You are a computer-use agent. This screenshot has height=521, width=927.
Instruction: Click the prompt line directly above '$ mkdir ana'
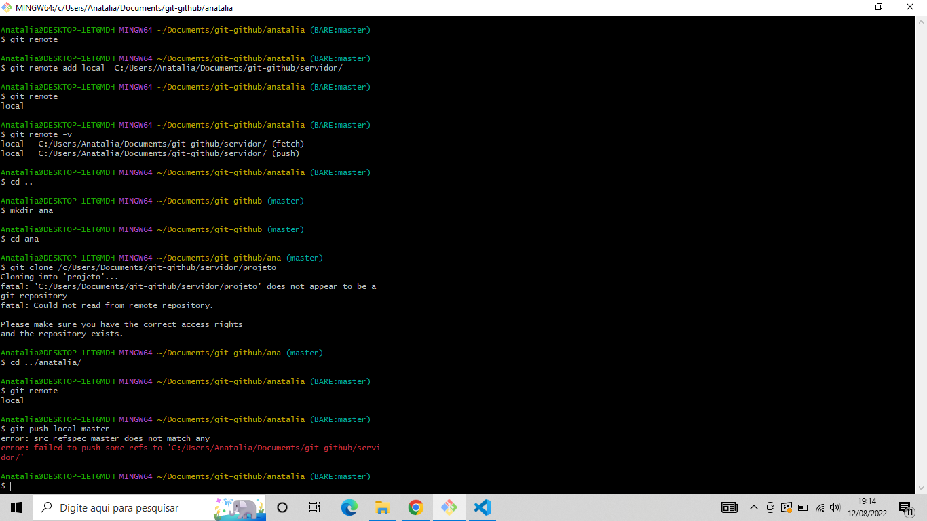point(152,201)
